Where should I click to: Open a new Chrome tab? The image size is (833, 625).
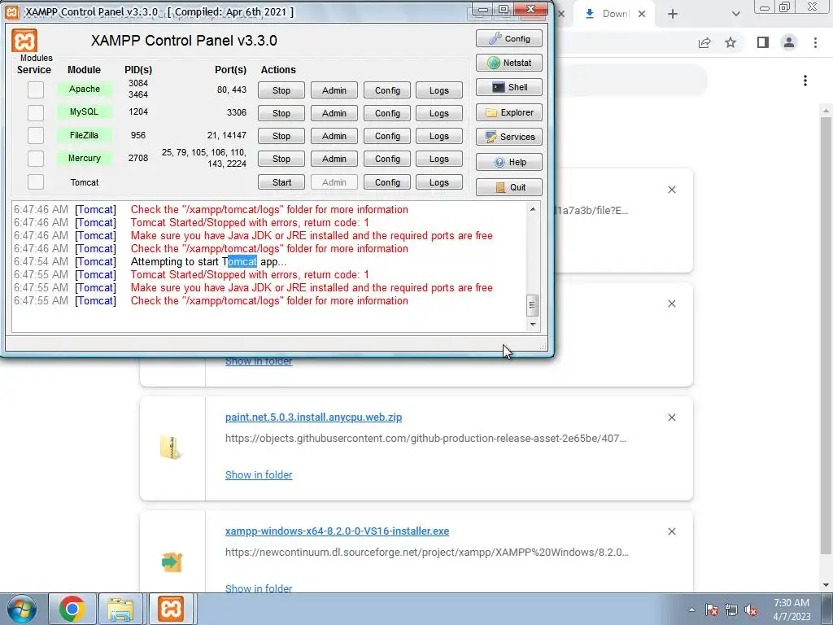pyautogui.click(x=673, y=14)
